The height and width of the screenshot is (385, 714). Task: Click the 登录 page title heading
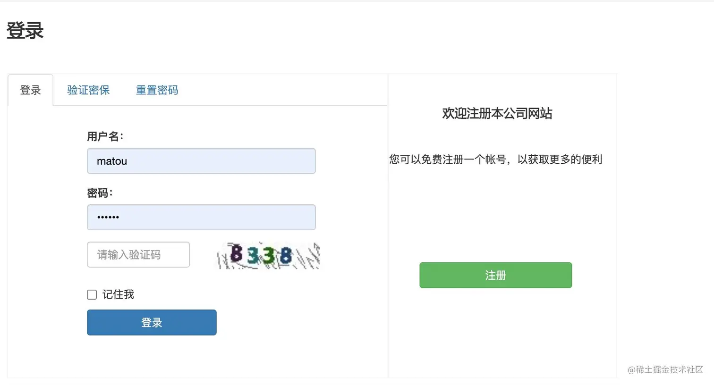coord(25,31)
